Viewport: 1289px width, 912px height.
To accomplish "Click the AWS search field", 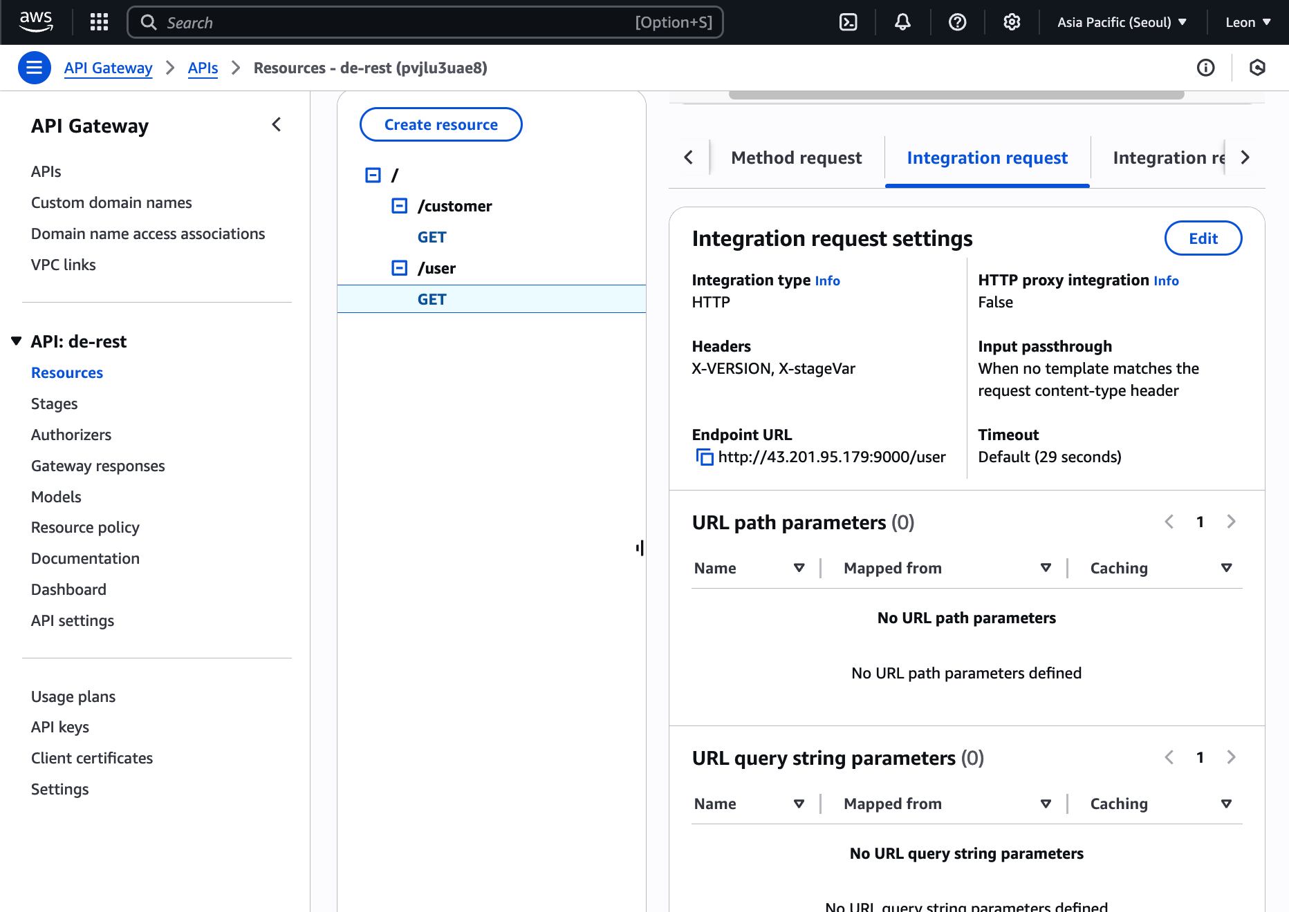I will tap(425, 22).
